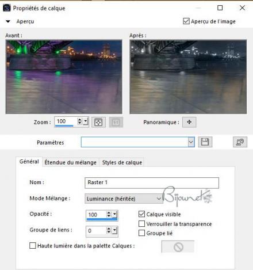Toggle the Aperçu de l'image checkbox

click(186, 21)
